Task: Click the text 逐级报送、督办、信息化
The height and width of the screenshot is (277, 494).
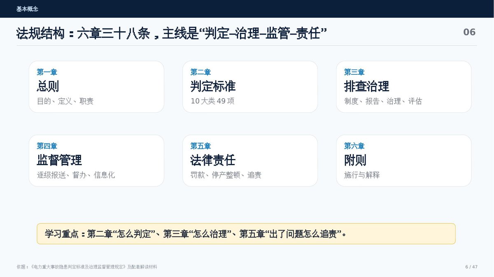Action: (x=76, y=175)
